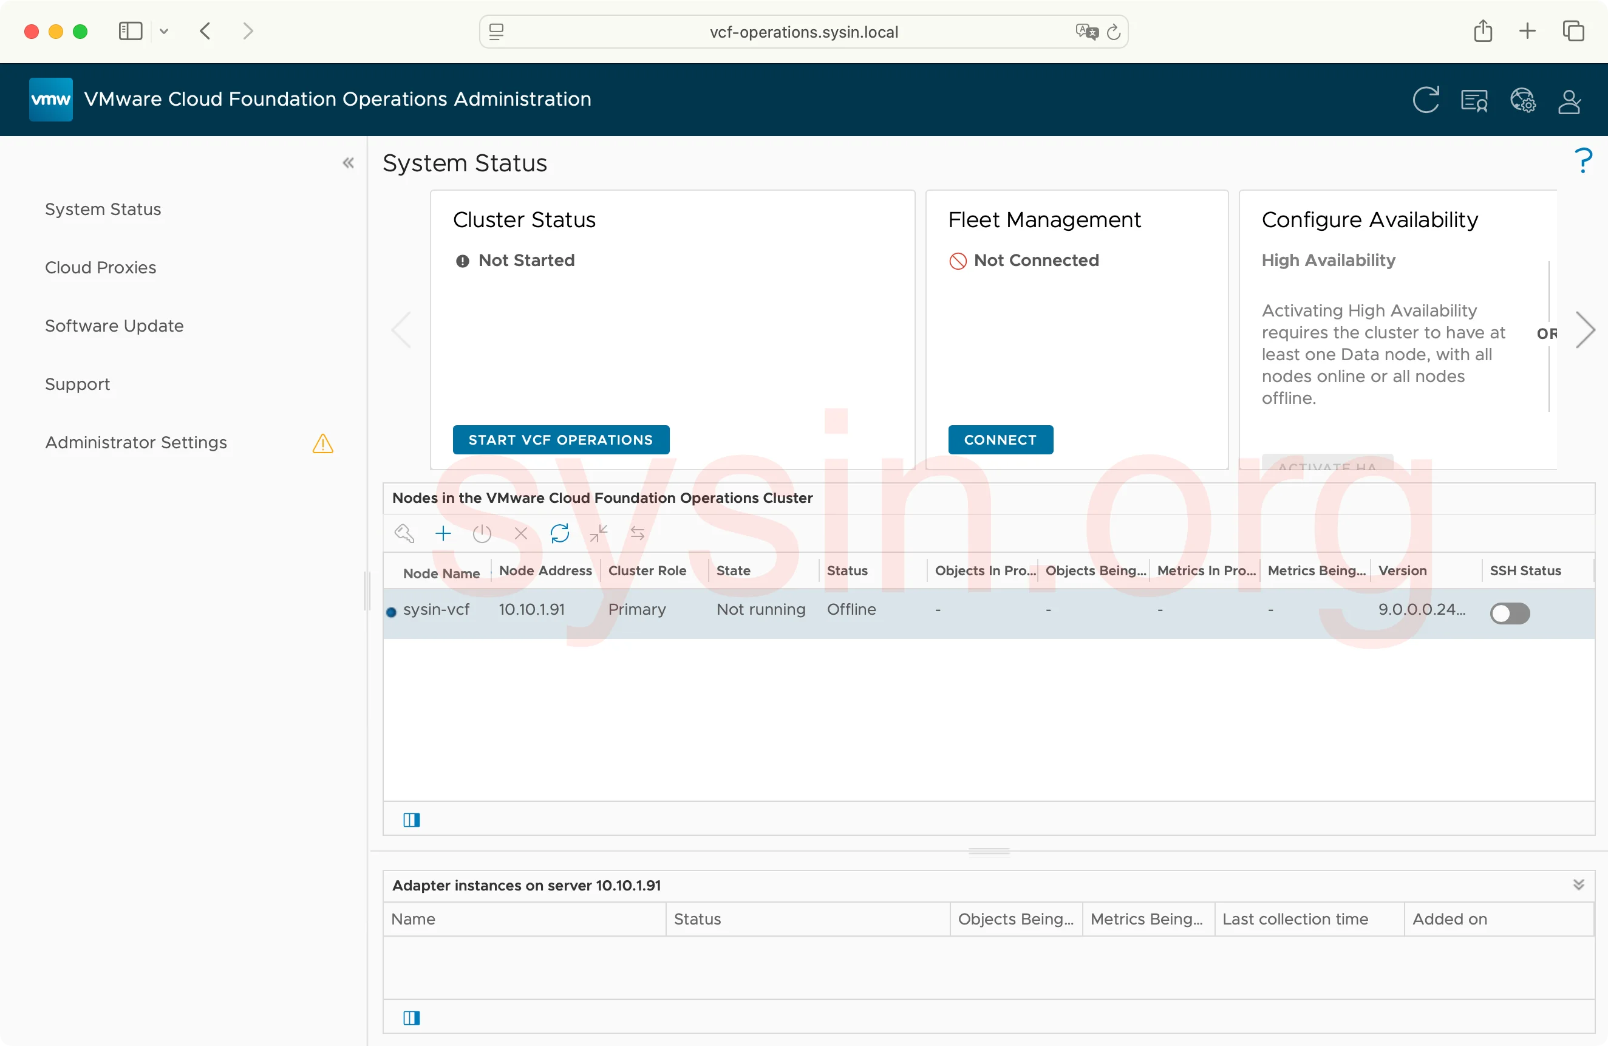Open the user account icon in header
Viewport: 1608px width, 1046px height.
tap(1569, 101)
